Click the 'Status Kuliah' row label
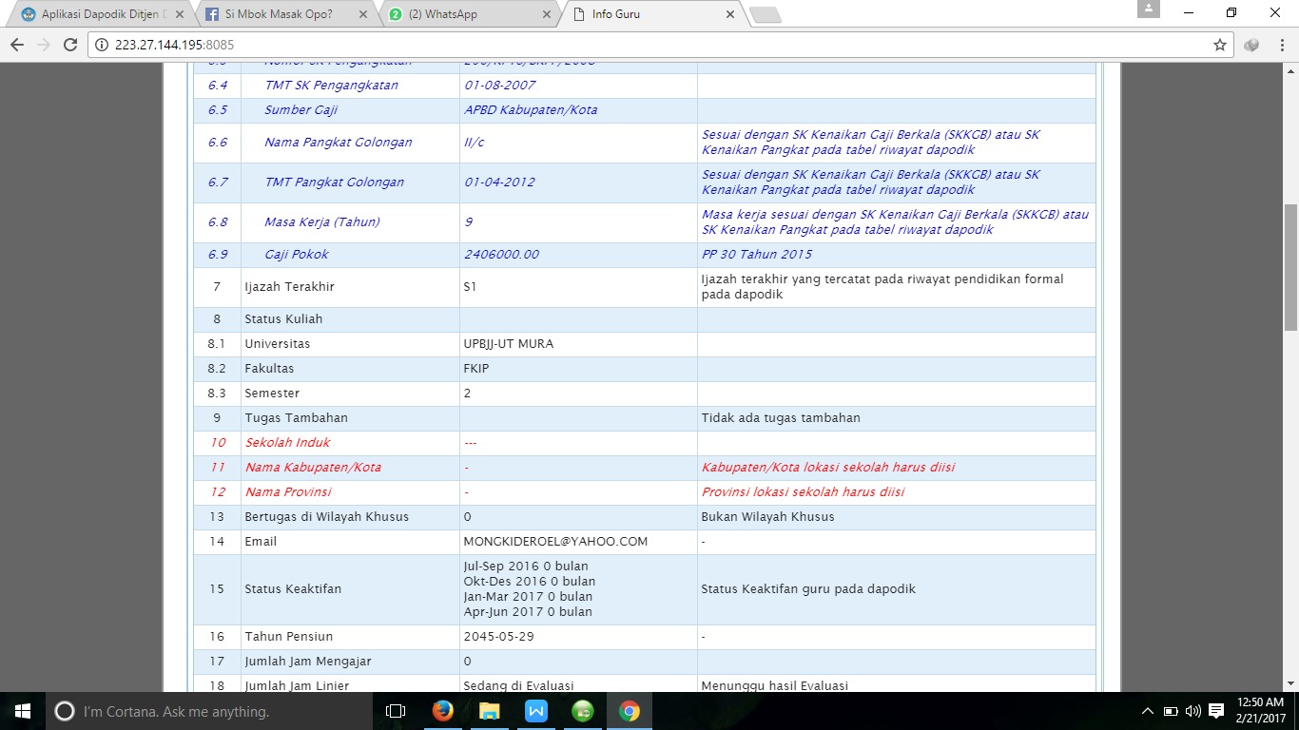This screenshot has height=730, width=1299. coord(283,319)
